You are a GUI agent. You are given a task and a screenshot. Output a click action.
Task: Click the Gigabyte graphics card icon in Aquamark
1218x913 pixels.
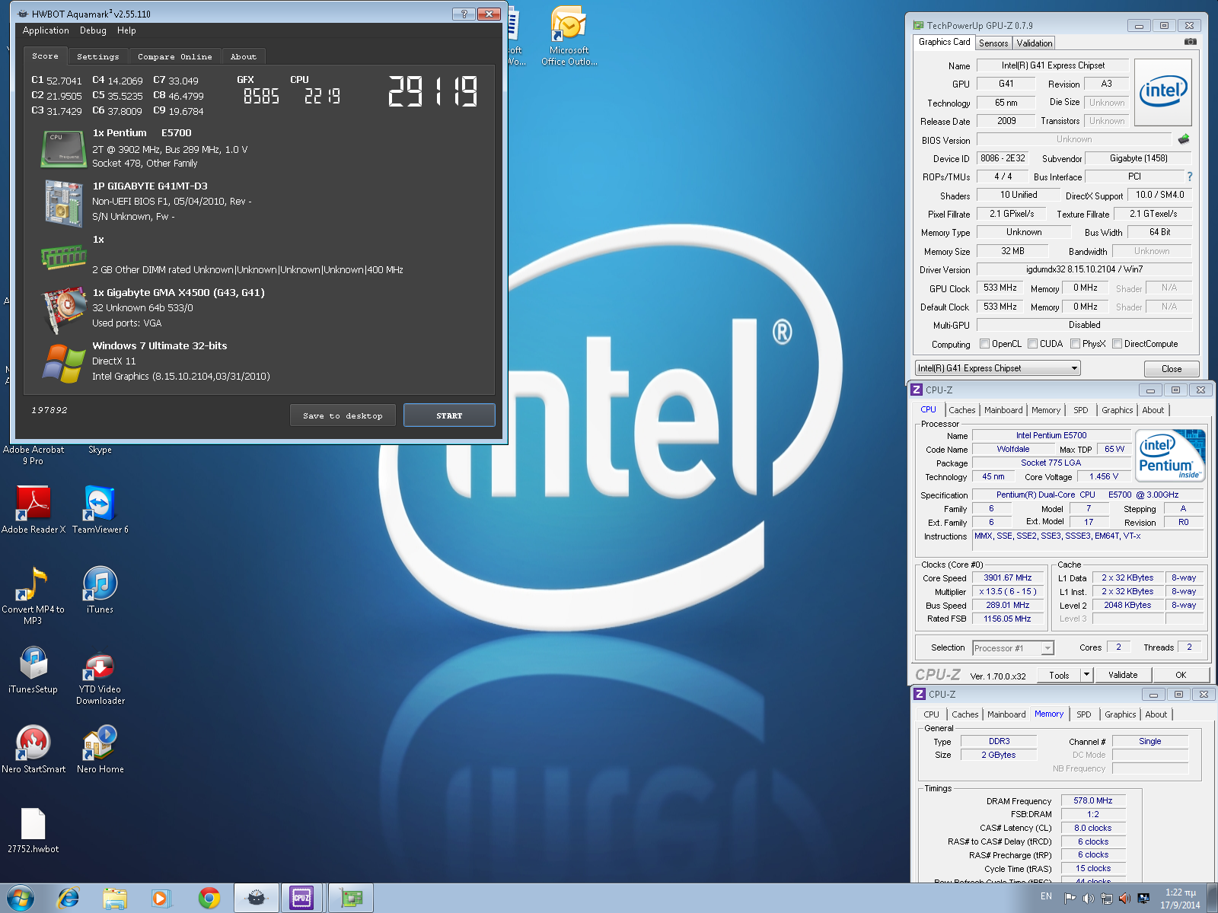tap(64, 309)
